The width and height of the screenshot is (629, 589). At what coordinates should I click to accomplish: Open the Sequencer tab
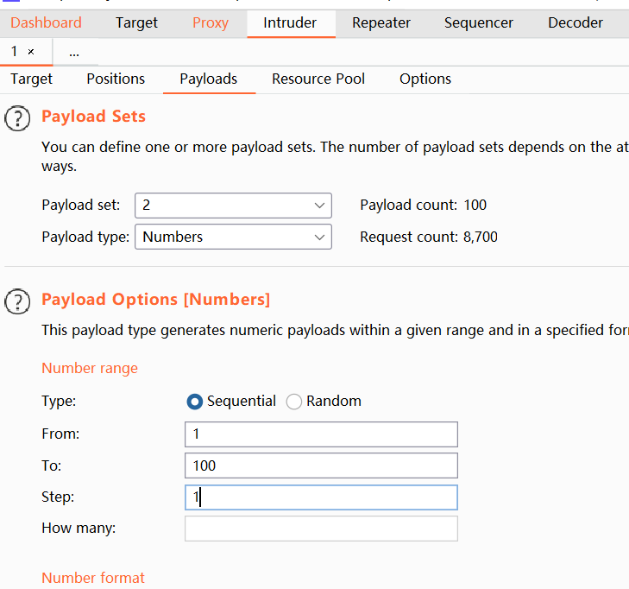tap(479, 22)
